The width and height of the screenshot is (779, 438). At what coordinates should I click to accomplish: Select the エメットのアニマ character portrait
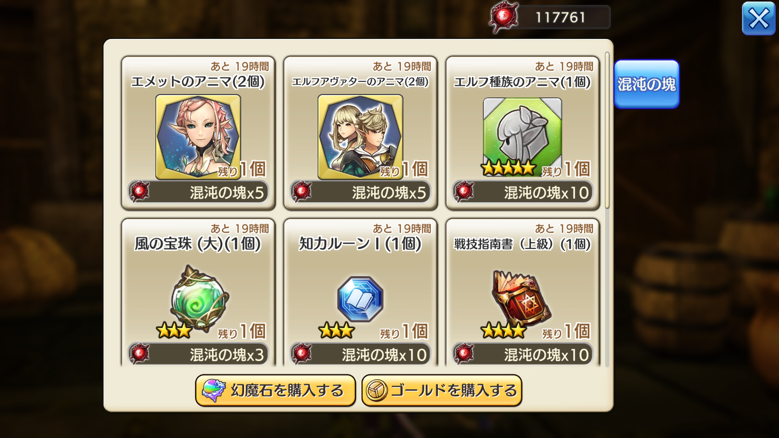coord(198,137)
